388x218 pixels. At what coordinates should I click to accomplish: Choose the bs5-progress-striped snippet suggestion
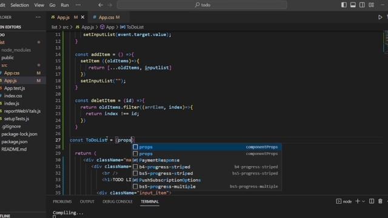(206, 173)
